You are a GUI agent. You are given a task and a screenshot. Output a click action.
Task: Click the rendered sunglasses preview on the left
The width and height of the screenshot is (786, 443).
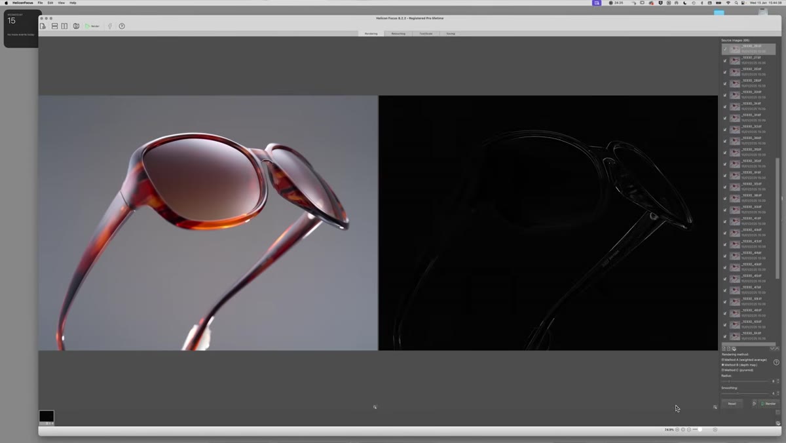[208, 223]
